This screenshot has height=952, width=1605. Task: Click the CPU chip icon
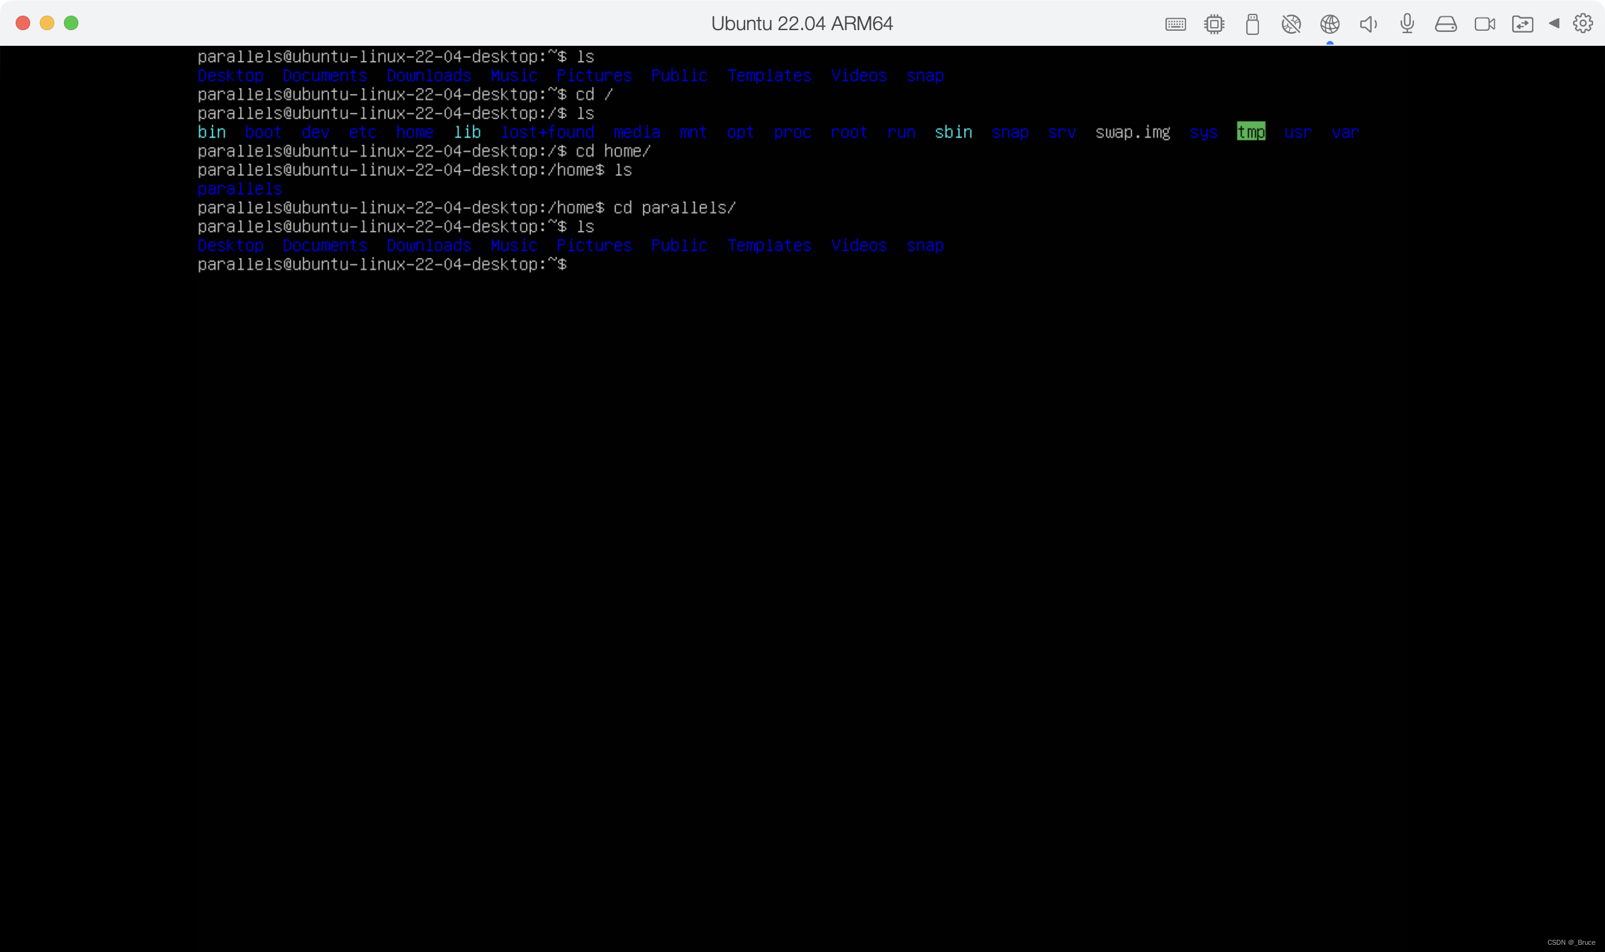1214,24
